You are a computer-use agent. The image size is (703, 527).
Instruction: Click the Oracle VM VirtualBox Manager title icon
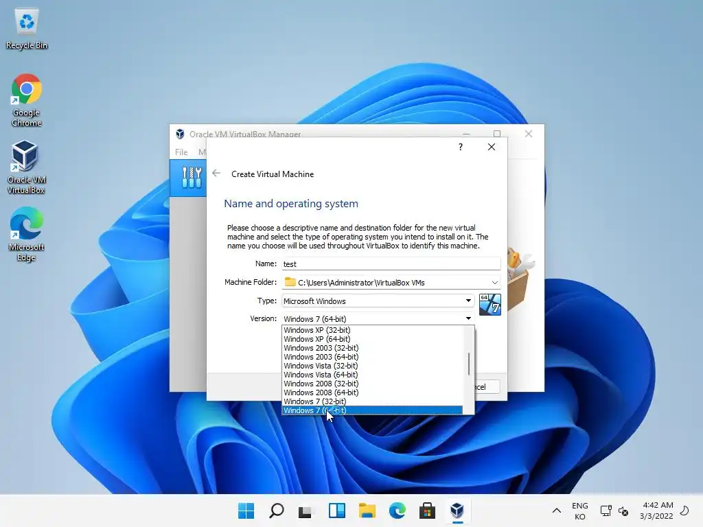[180, 134]
